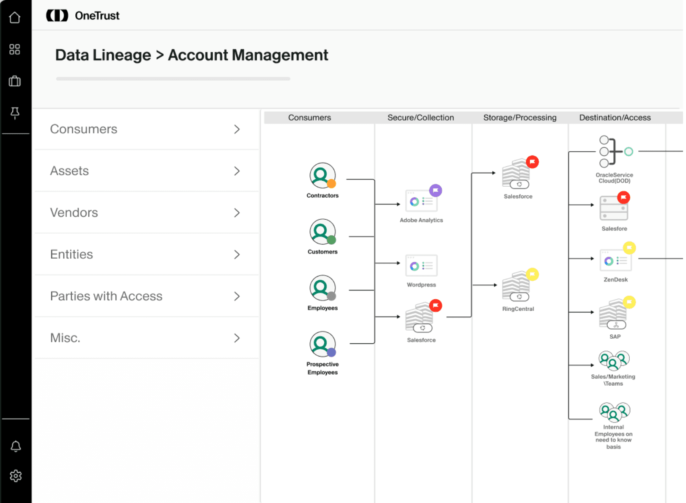This screenshot has height=503, width=686.
Task: Select the Customers consumer icon
Action: [322, 232]
